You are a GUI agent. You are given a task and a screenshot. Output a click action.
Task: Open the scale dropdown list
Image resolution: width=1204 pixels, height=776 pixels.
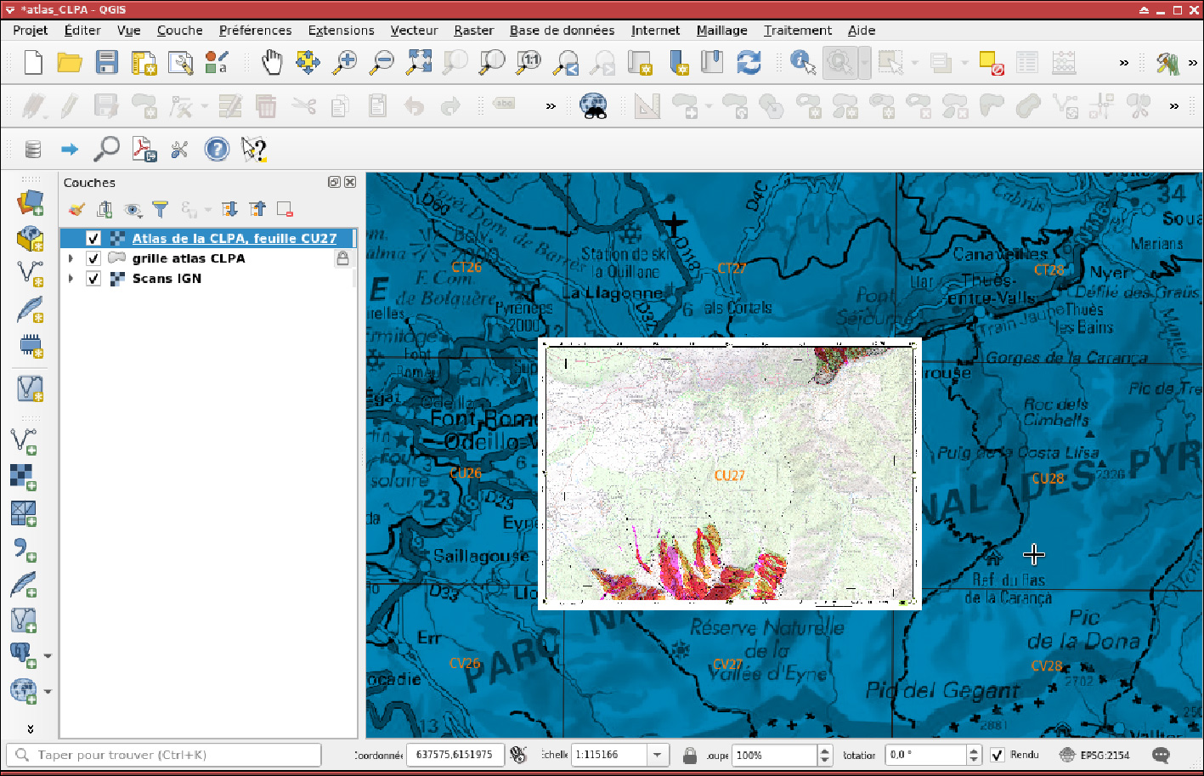pyautogui.click(x=657, y=755)
